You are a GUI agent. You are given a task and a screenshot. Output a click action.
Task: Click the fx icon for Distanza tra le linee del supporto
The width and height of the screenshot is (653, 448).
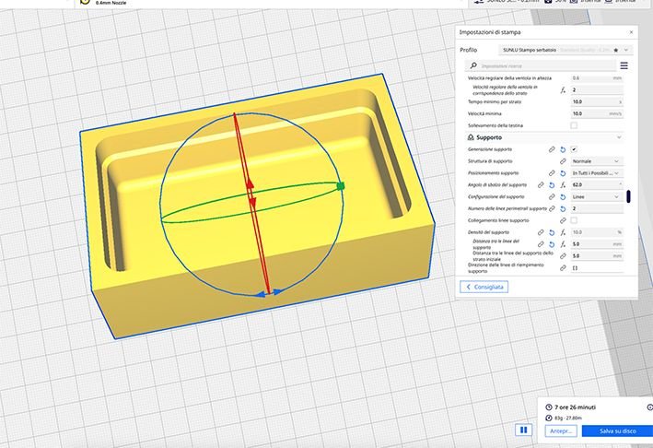point(563,244)
